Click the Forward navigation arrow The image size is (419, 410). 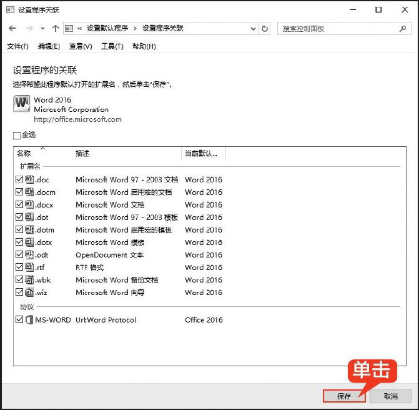point(29,29)
